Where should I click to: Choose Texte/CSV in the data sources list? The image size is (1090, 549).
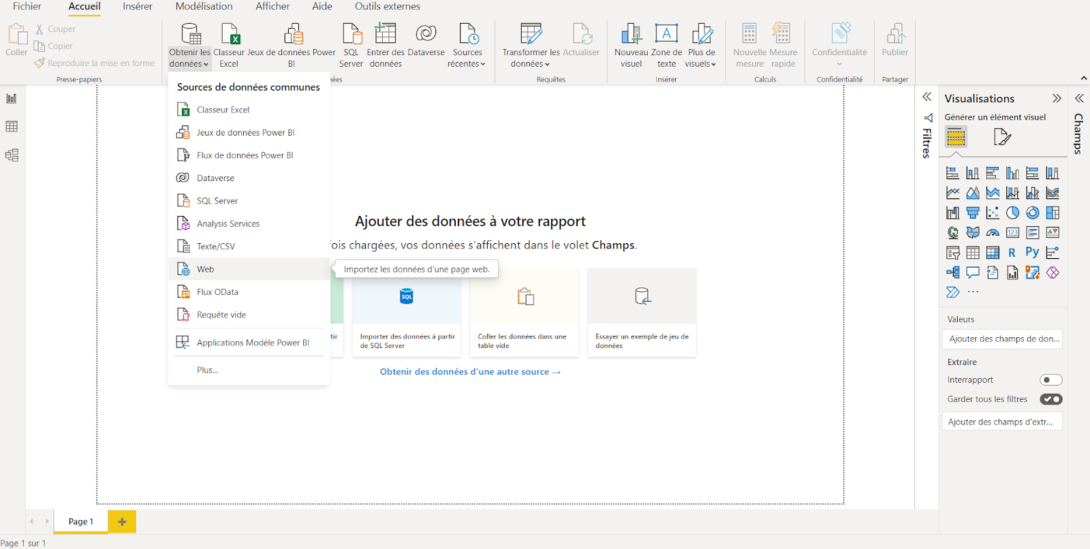click(x=249, y=247)
